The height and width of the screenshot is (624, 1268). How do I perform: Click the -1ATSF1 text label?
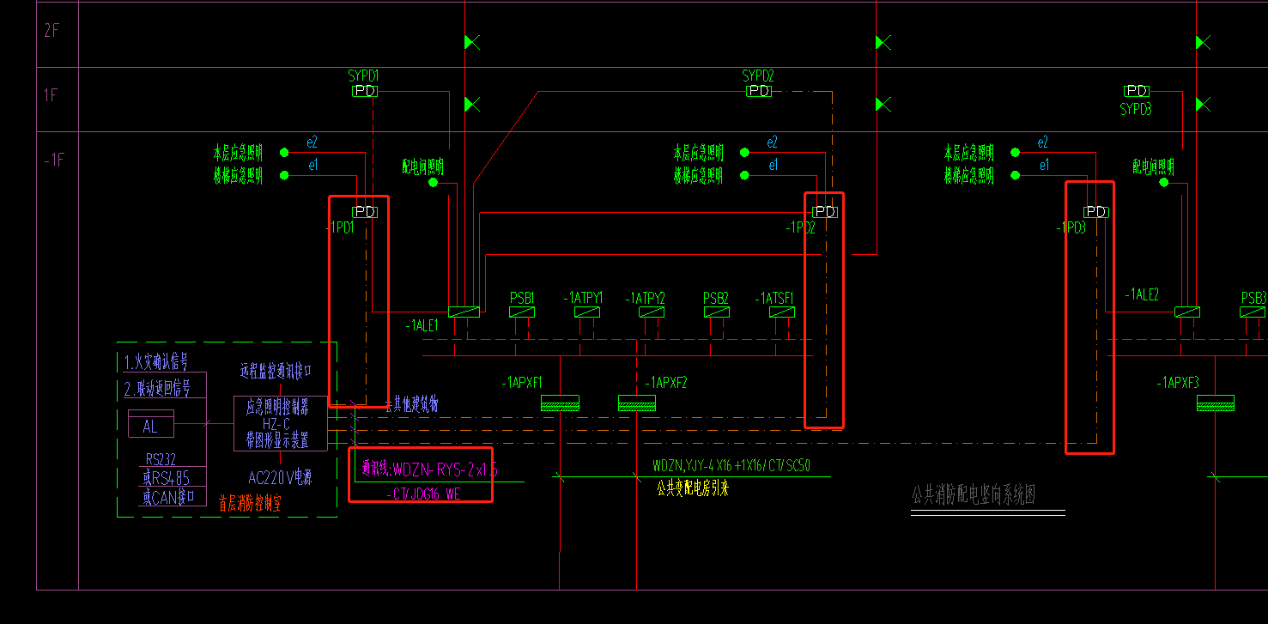coord(775,298)
